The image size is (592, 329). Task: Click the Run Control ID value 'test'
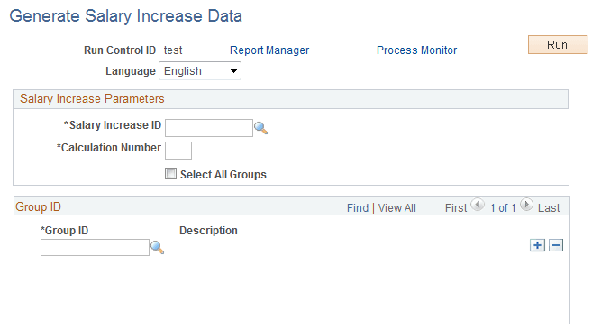(x=173, y=50)
